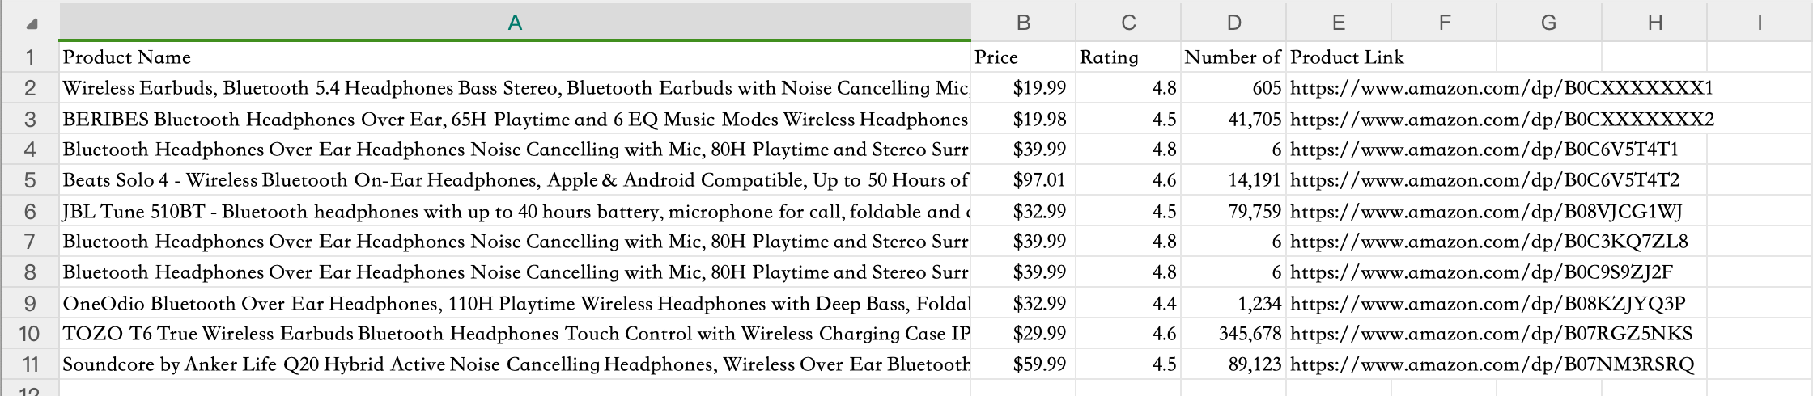Image resolution: width=1813 pixels, height=396 pixels.
Task: Select column D header
Action: tap(1233, 23)
